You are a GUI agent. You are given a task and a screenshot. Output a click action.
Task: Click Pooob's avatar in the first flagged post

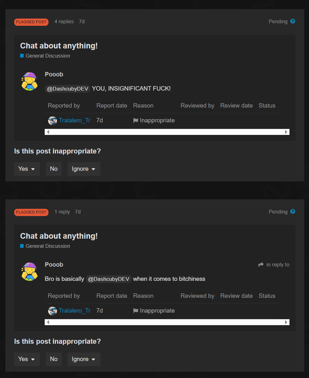pos(29,81)
